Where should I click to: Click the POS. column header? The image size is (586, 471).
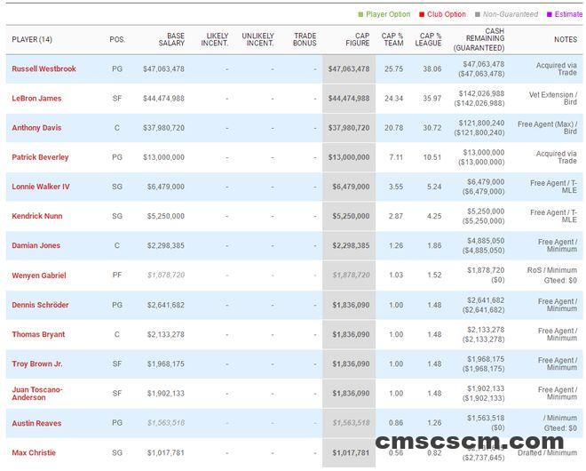coord(117,39)
